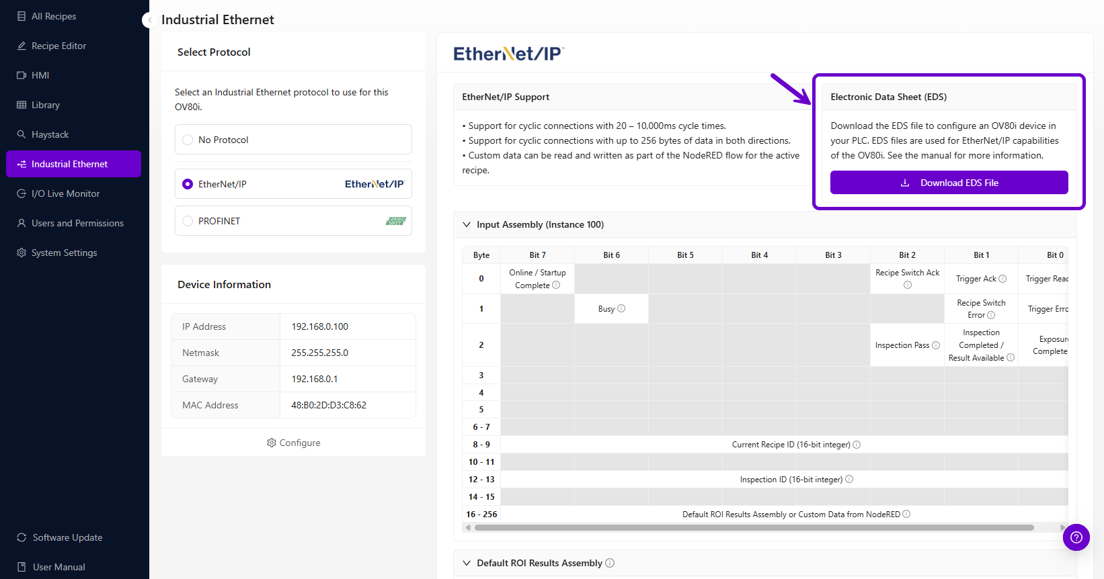Collapse the sidebar with the arrow icon
This screenshot has width=1104, height=579.
click(149, 20)
